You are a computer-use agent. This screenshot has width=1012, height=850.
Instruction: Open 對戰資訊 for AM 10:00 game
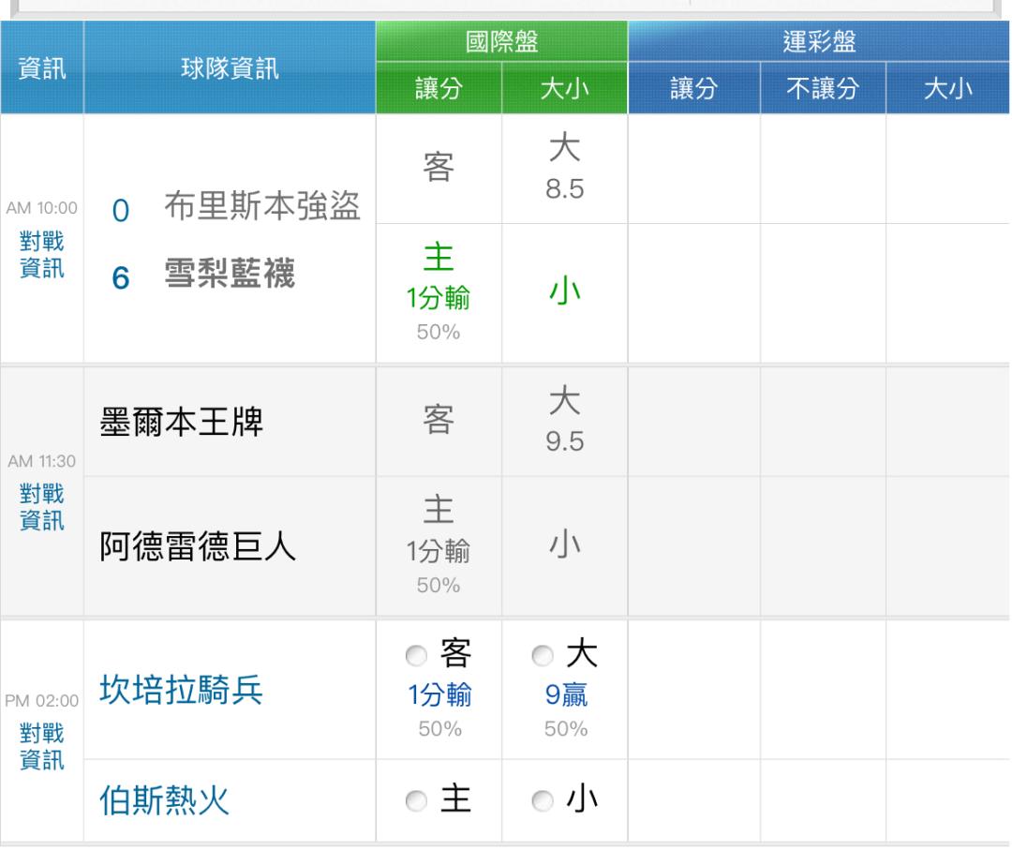[x=42, y=254]
